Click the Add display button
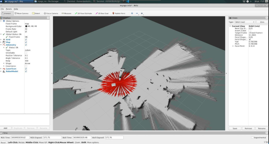The width and height of the screenshot is (269, 144). click(x=5, y=128)
